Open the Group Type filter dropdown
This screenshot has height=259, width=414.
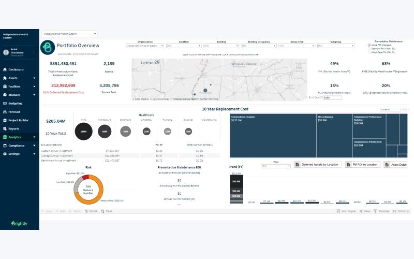click(x=297, y=46)
